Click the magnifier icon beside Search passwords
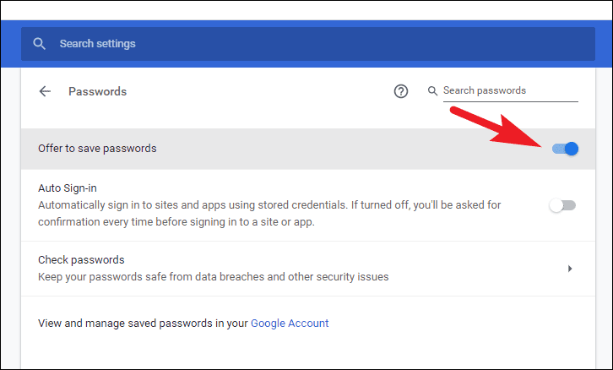The height and width of the screenshot is (370, 613). click(433, 90)
